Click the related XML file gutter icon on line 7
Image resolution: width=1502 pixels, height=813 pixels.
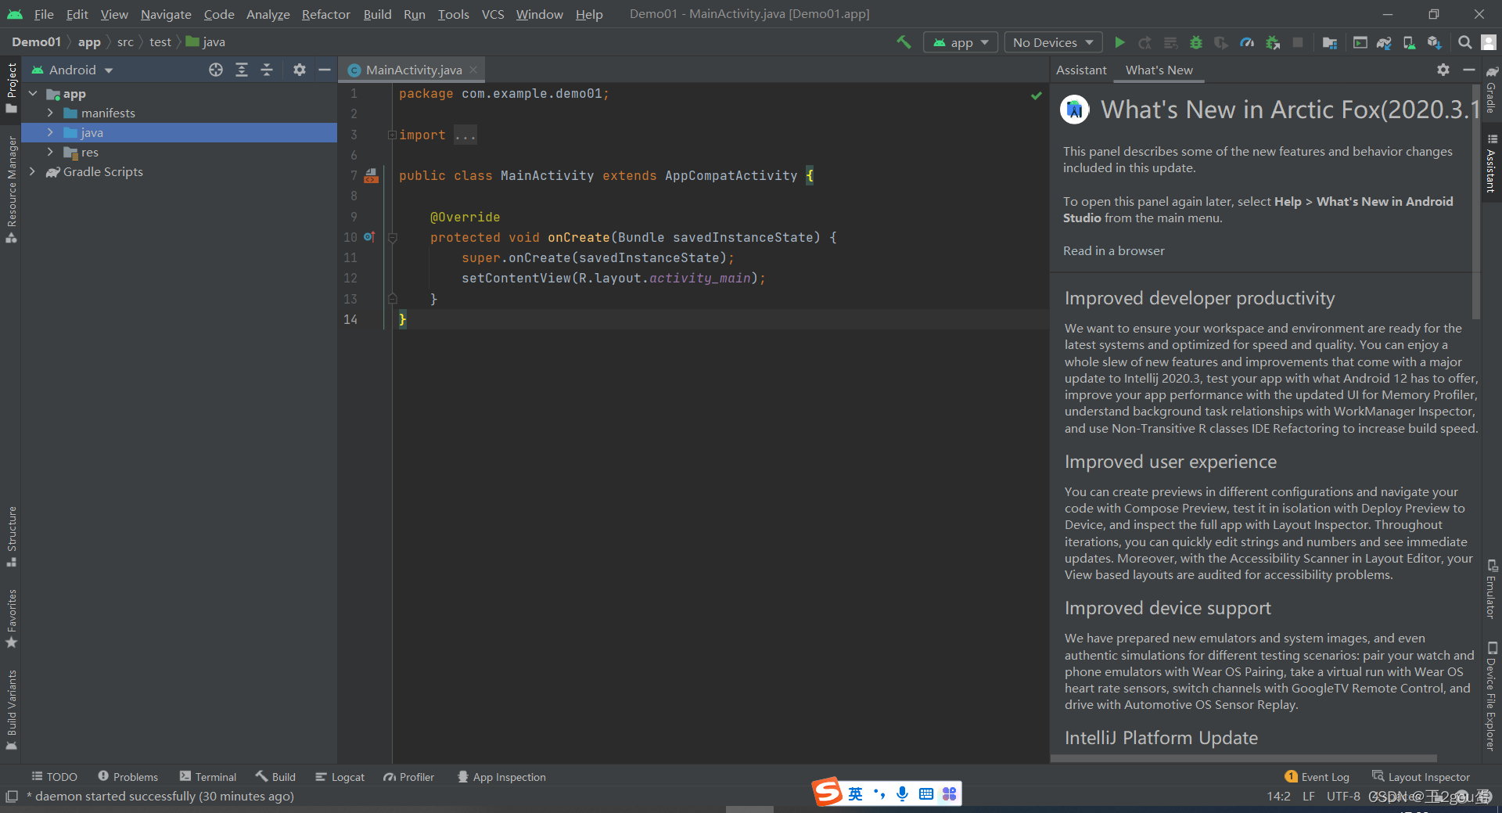372,176
